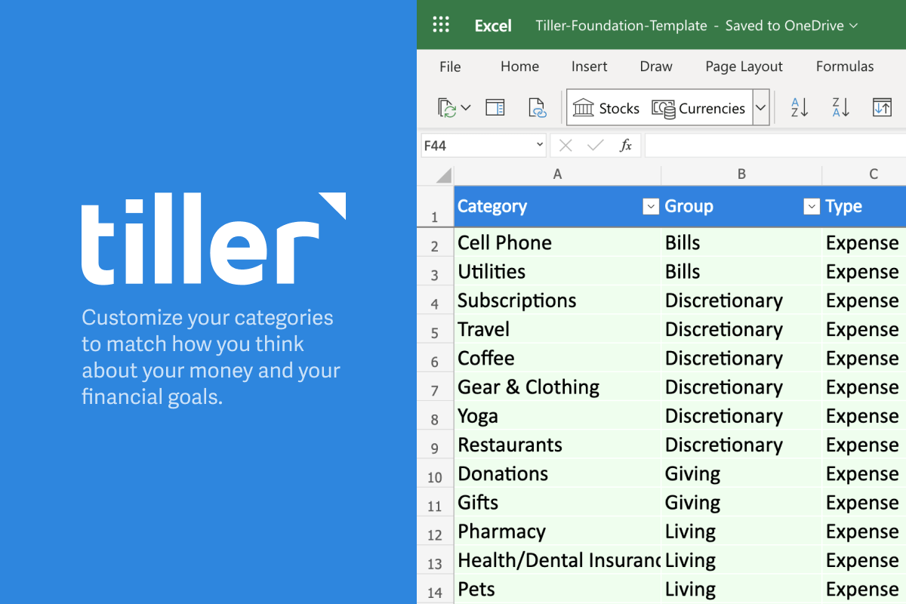Image resolution: width=906 pixels, height=604 pixels.
Task: Select column B header
Action: [741, 174]
